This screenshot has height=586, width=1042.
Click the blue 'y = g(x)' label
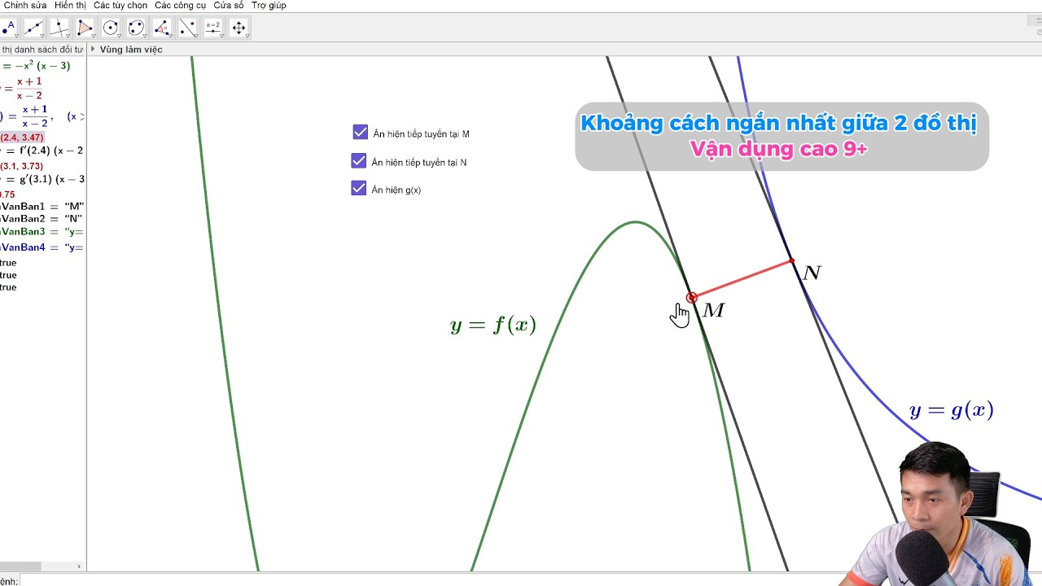[952, 410]
